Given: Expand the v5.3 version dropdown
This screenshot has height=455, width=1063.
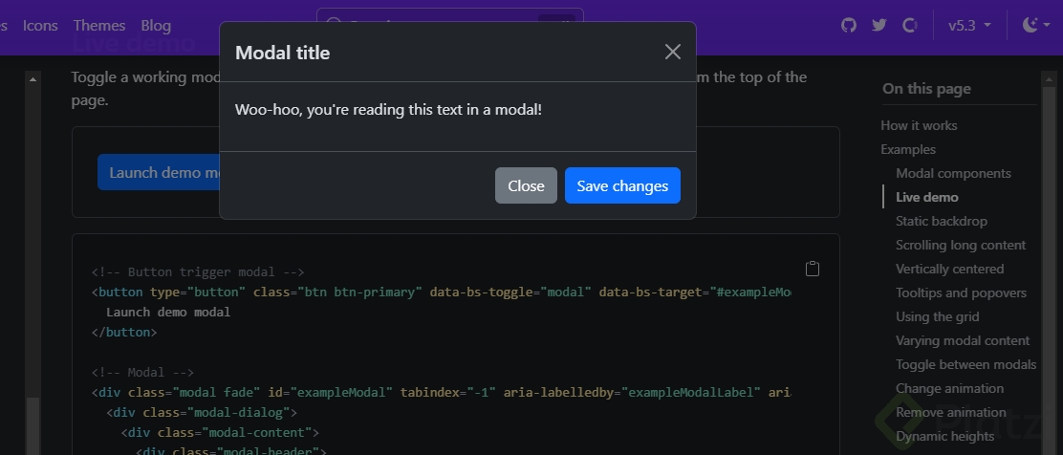Looking at the screenshot, I should (969, 25).
